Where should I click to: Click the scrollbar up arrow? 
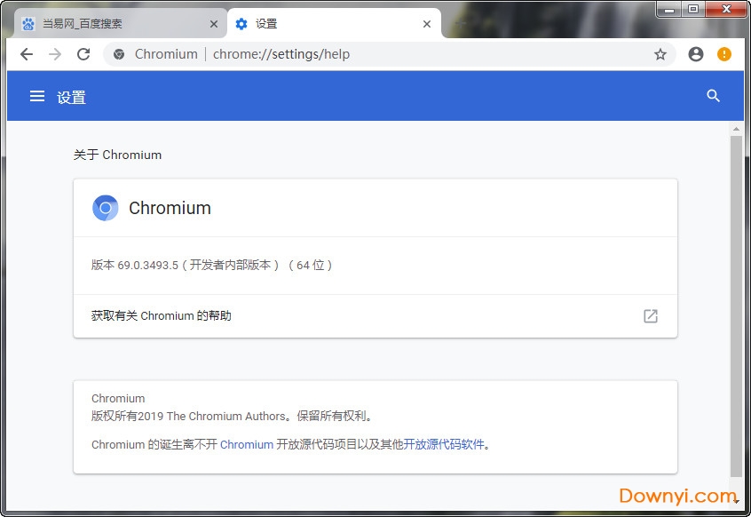click(x=736, y=129)
